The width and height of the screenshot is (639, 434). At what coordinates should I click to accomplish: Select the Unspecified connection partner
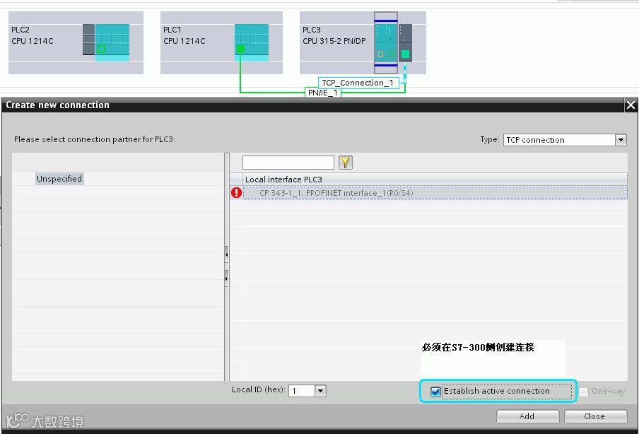point(59,179)
